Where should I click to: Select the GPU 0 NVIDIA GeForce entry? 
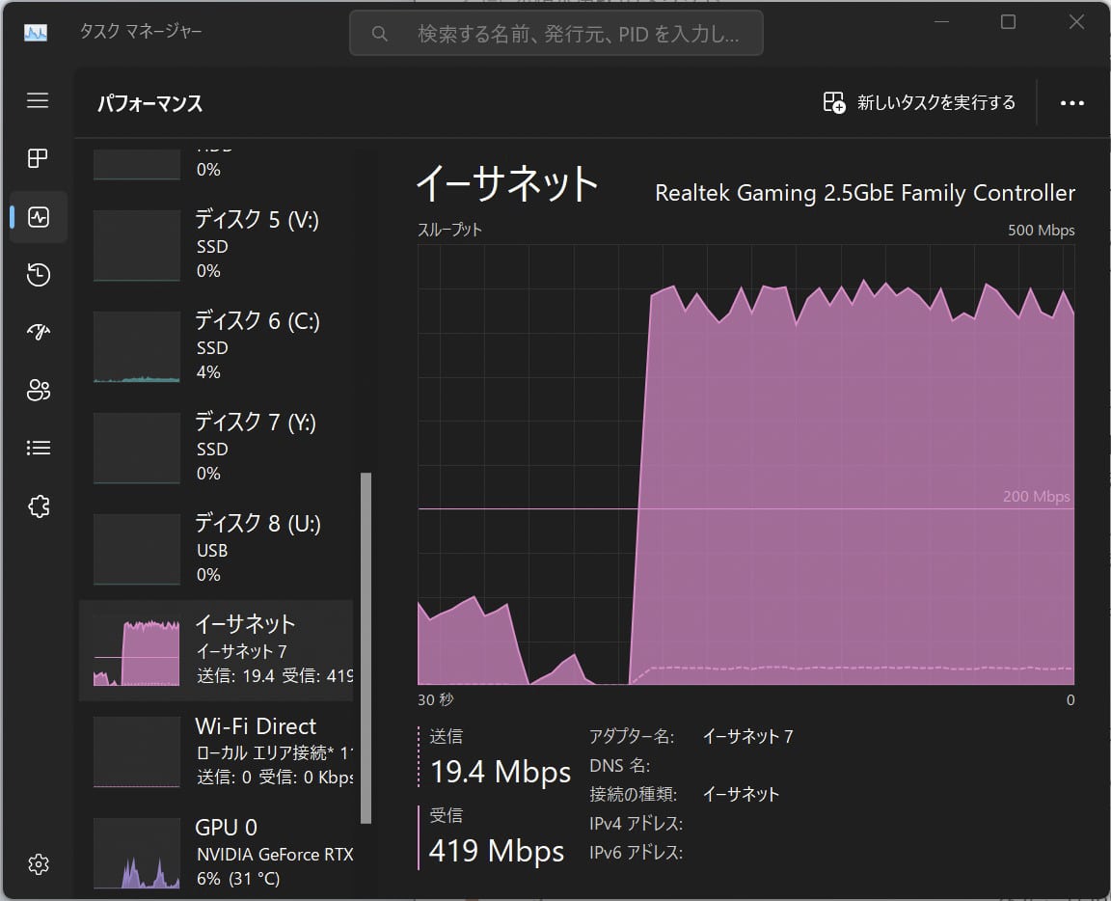pyautogui.click(x=216, y=853)
